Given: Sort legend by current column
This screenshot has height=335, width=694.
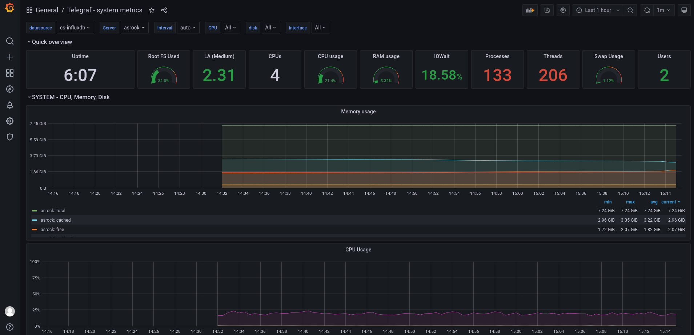Looking at the screenshot, I should [x=671, y=202].
